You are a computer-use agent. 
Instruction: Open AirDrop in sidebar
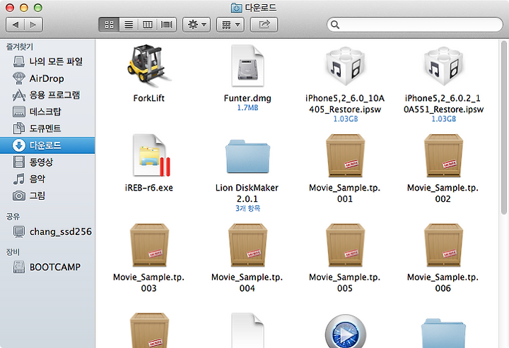tap(47, 78)
